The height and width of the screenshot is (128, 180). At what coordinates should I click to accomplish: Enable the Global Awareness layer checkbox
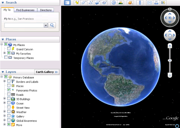coord(9,120)
